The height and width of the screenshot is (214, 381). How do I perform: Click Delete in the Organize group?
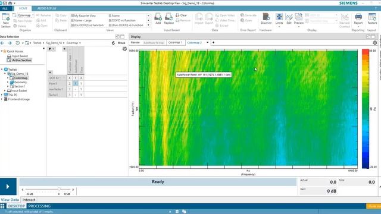[20, 26]
